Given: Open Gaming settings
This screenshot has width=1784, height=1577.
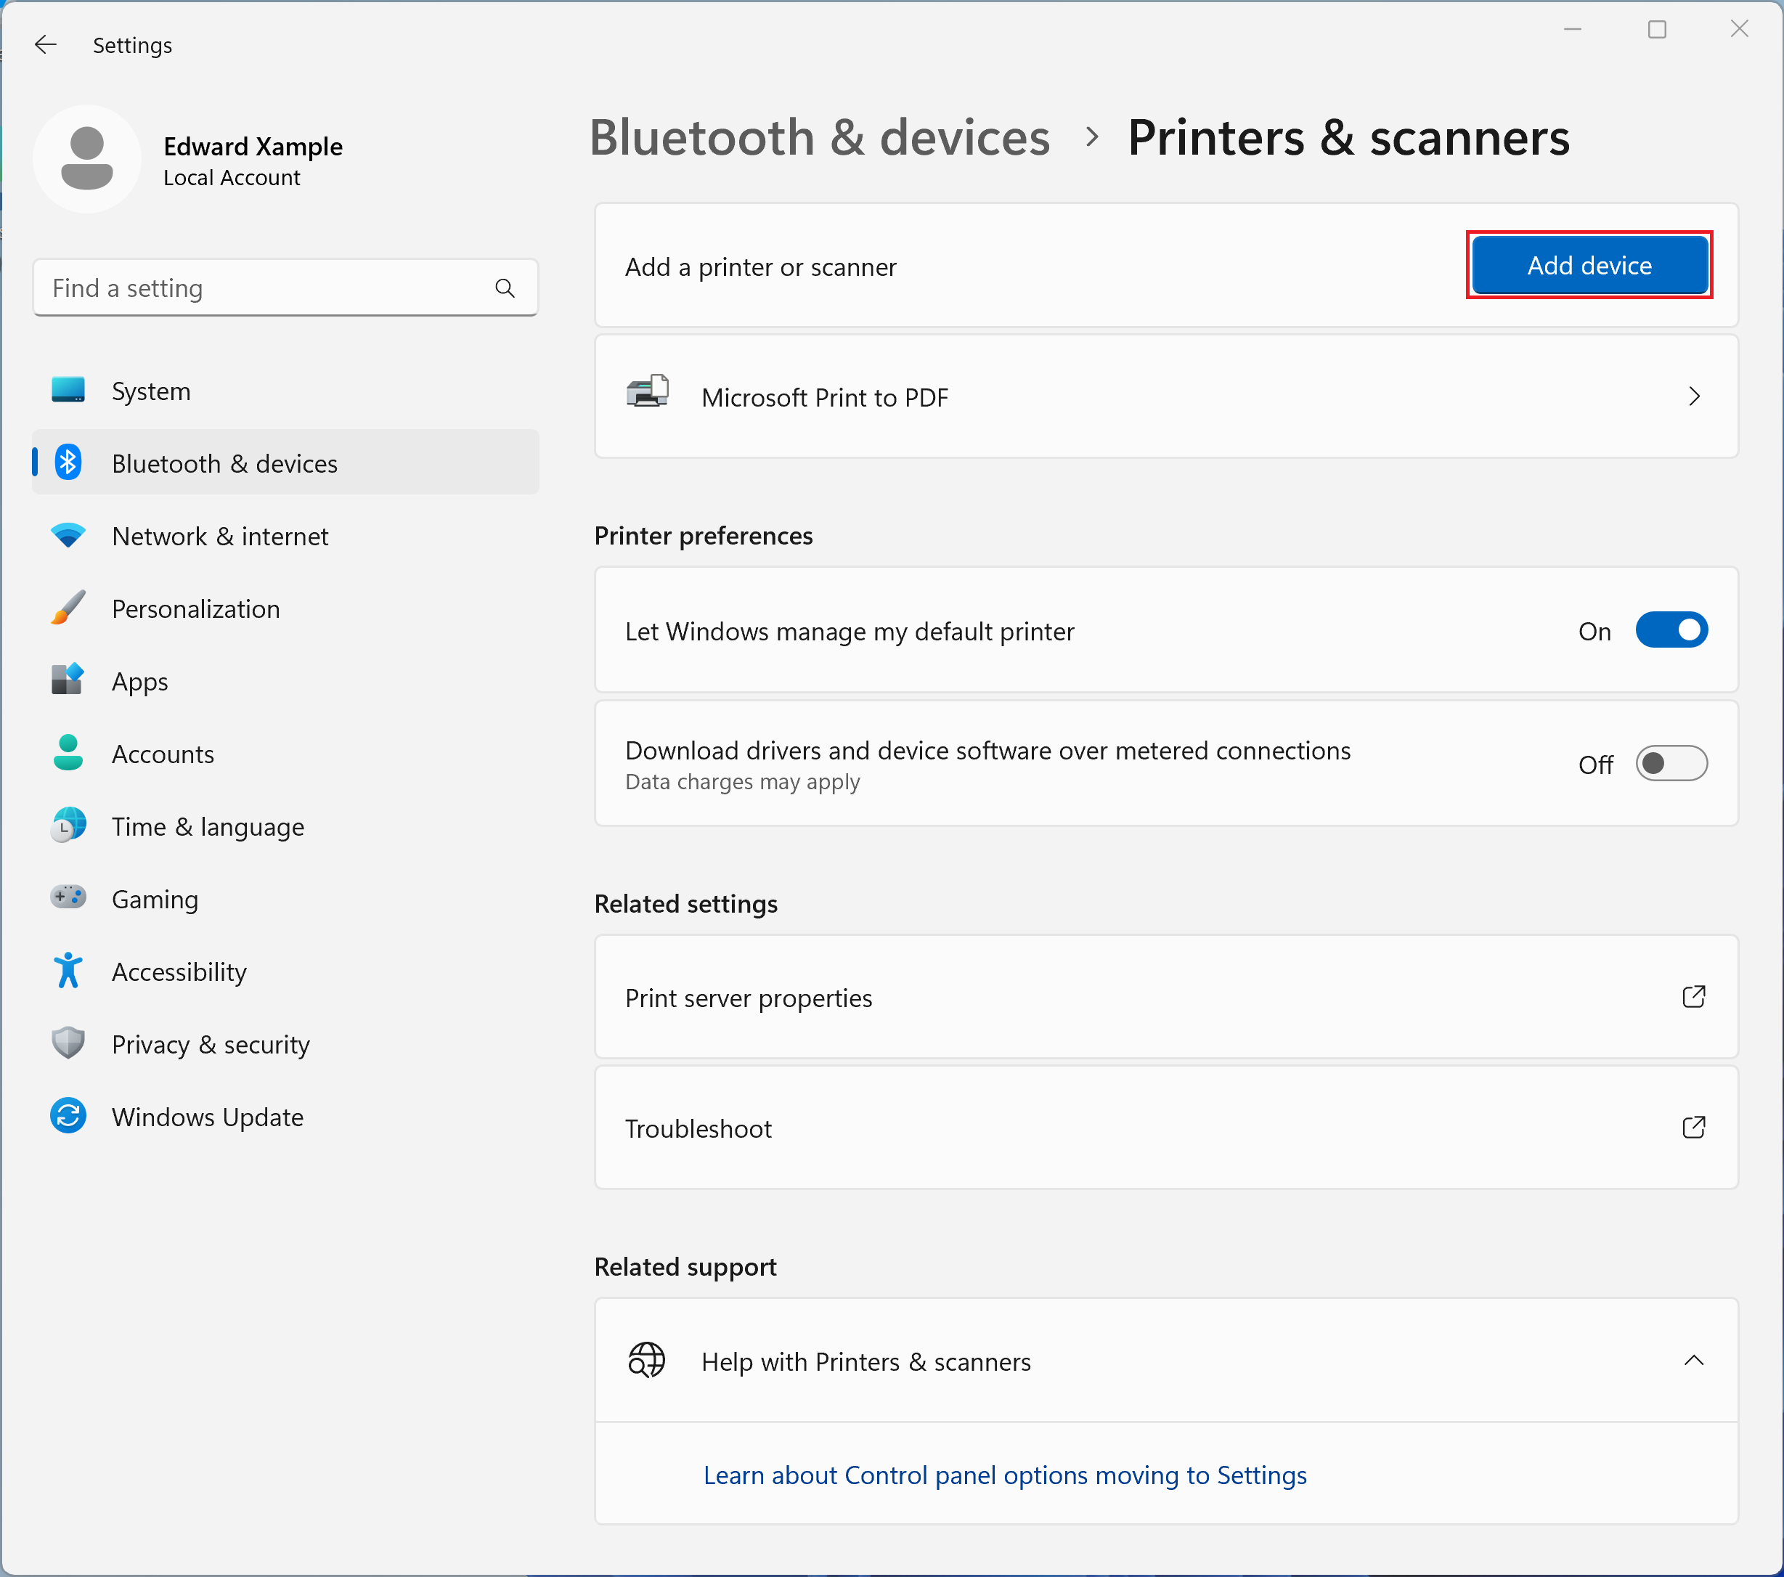Looking at the screenshot, I should tap(285, 898).
